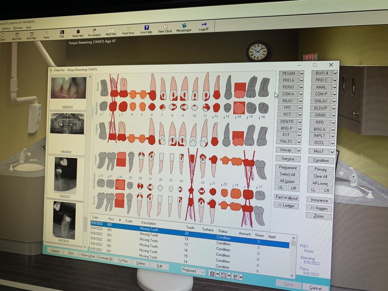Select the PSR tool icon
This screenshot has height=291, width=388.
[62, 32]
